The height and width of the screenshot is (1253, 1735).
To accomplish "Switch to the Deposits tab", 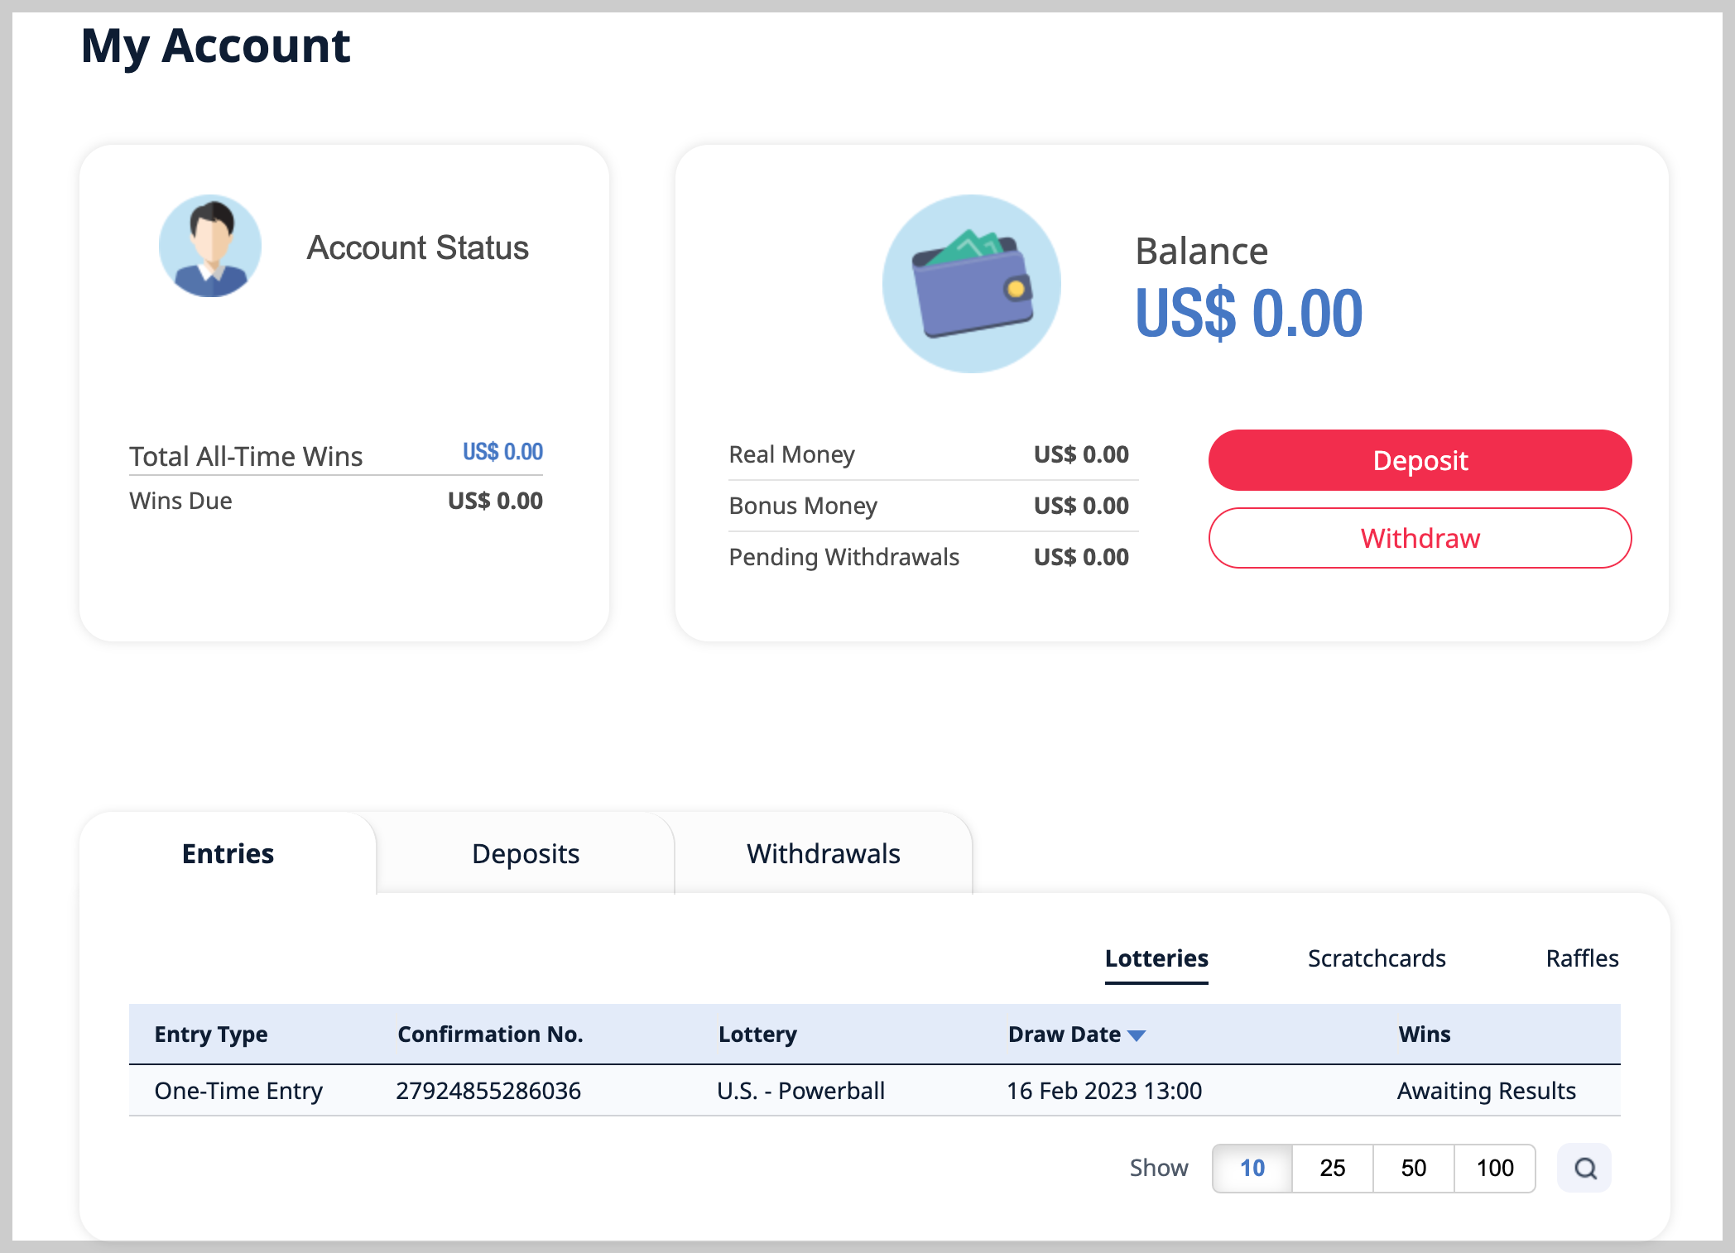I will (x=525, y=853).
